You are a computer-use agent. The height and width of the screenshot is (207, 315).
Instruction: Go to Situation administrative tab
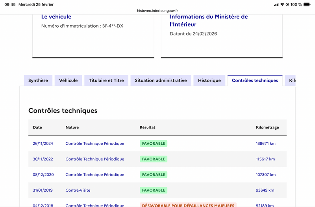[161, 80]
